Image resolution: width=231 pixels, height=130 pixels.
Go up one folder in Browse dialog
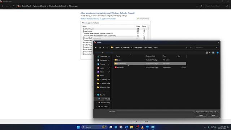click(107, 47)
